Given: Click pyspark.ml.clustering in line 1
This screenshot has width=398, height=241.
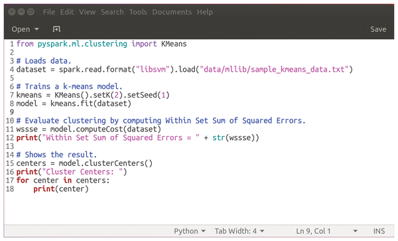Looking at the screenshot, I should point(82,44).
